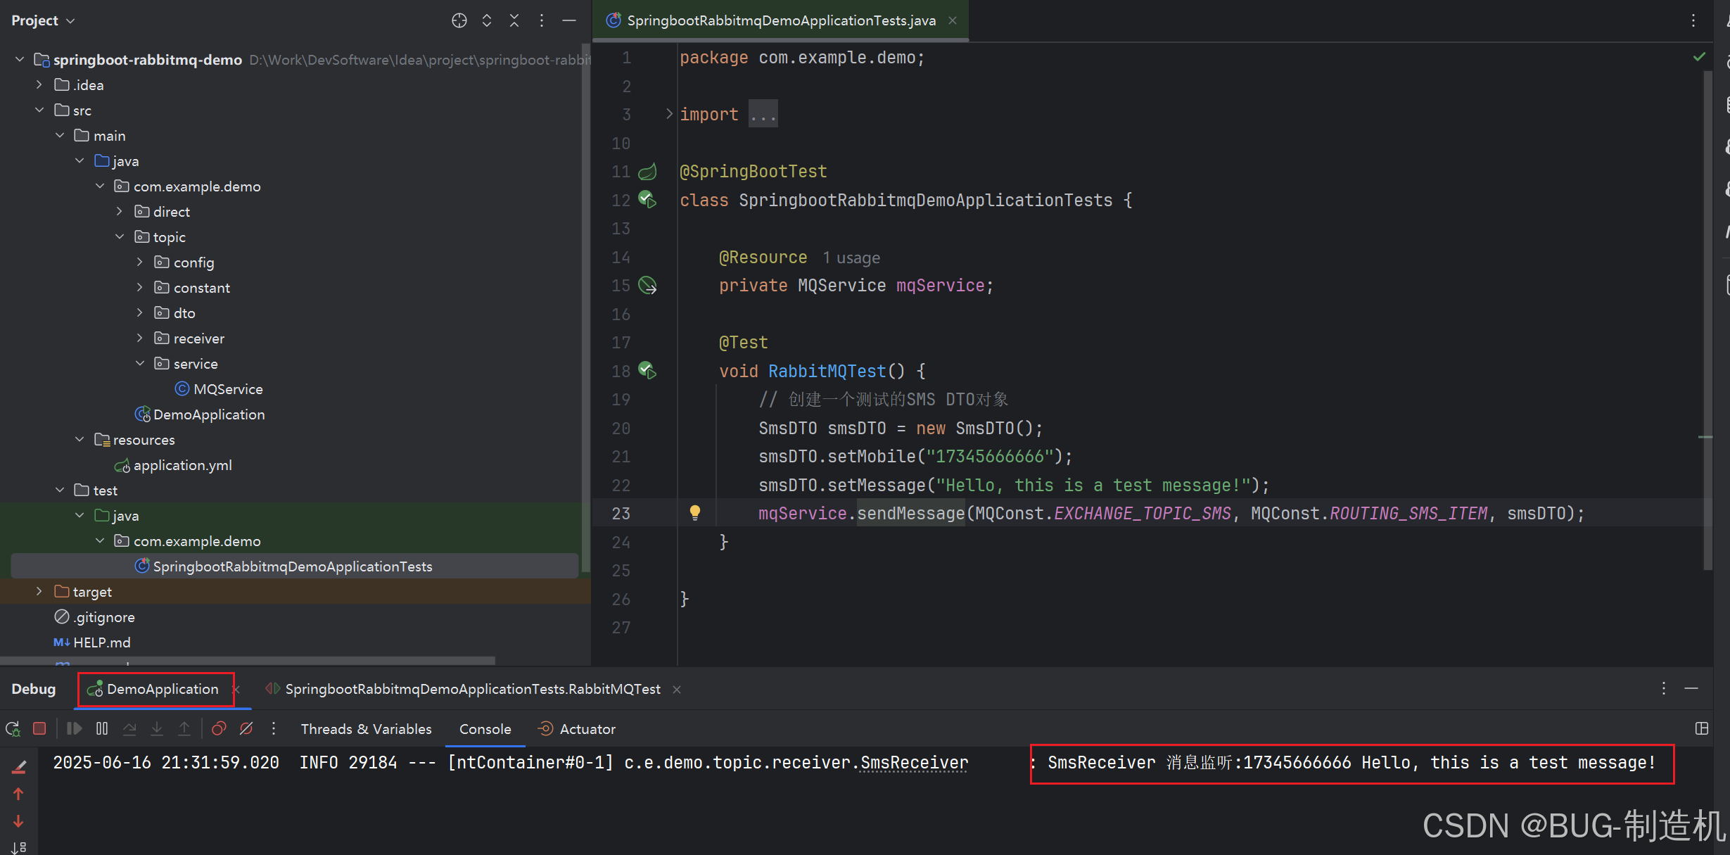This screenshot has height=855, width=1730.
Task: Collapse the src folder
Action: pos(39,110)
